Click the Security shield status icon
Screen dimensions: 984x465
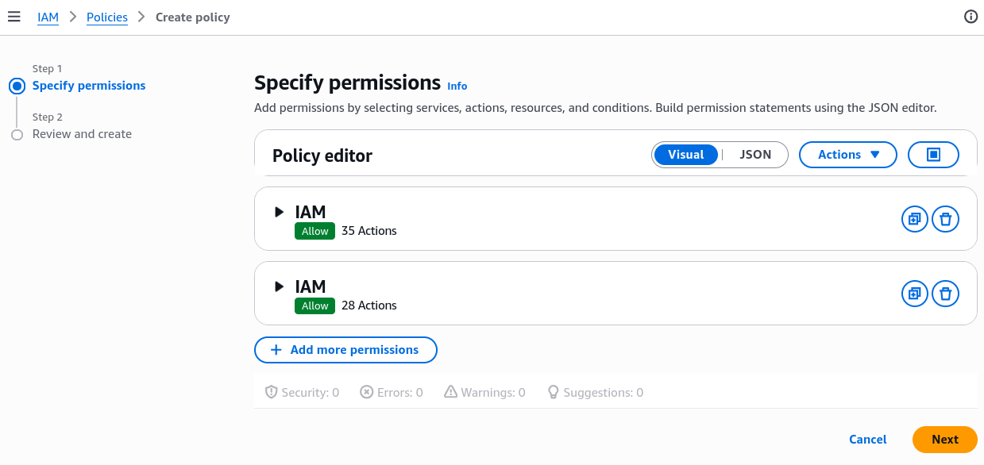(272, 392)
